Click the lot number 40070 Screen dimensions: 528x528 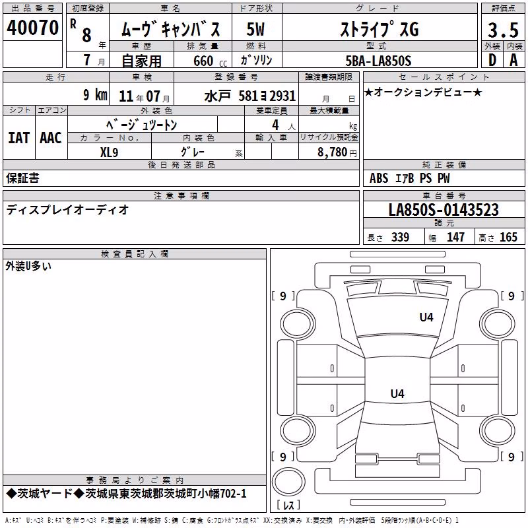tap(32, 28)
